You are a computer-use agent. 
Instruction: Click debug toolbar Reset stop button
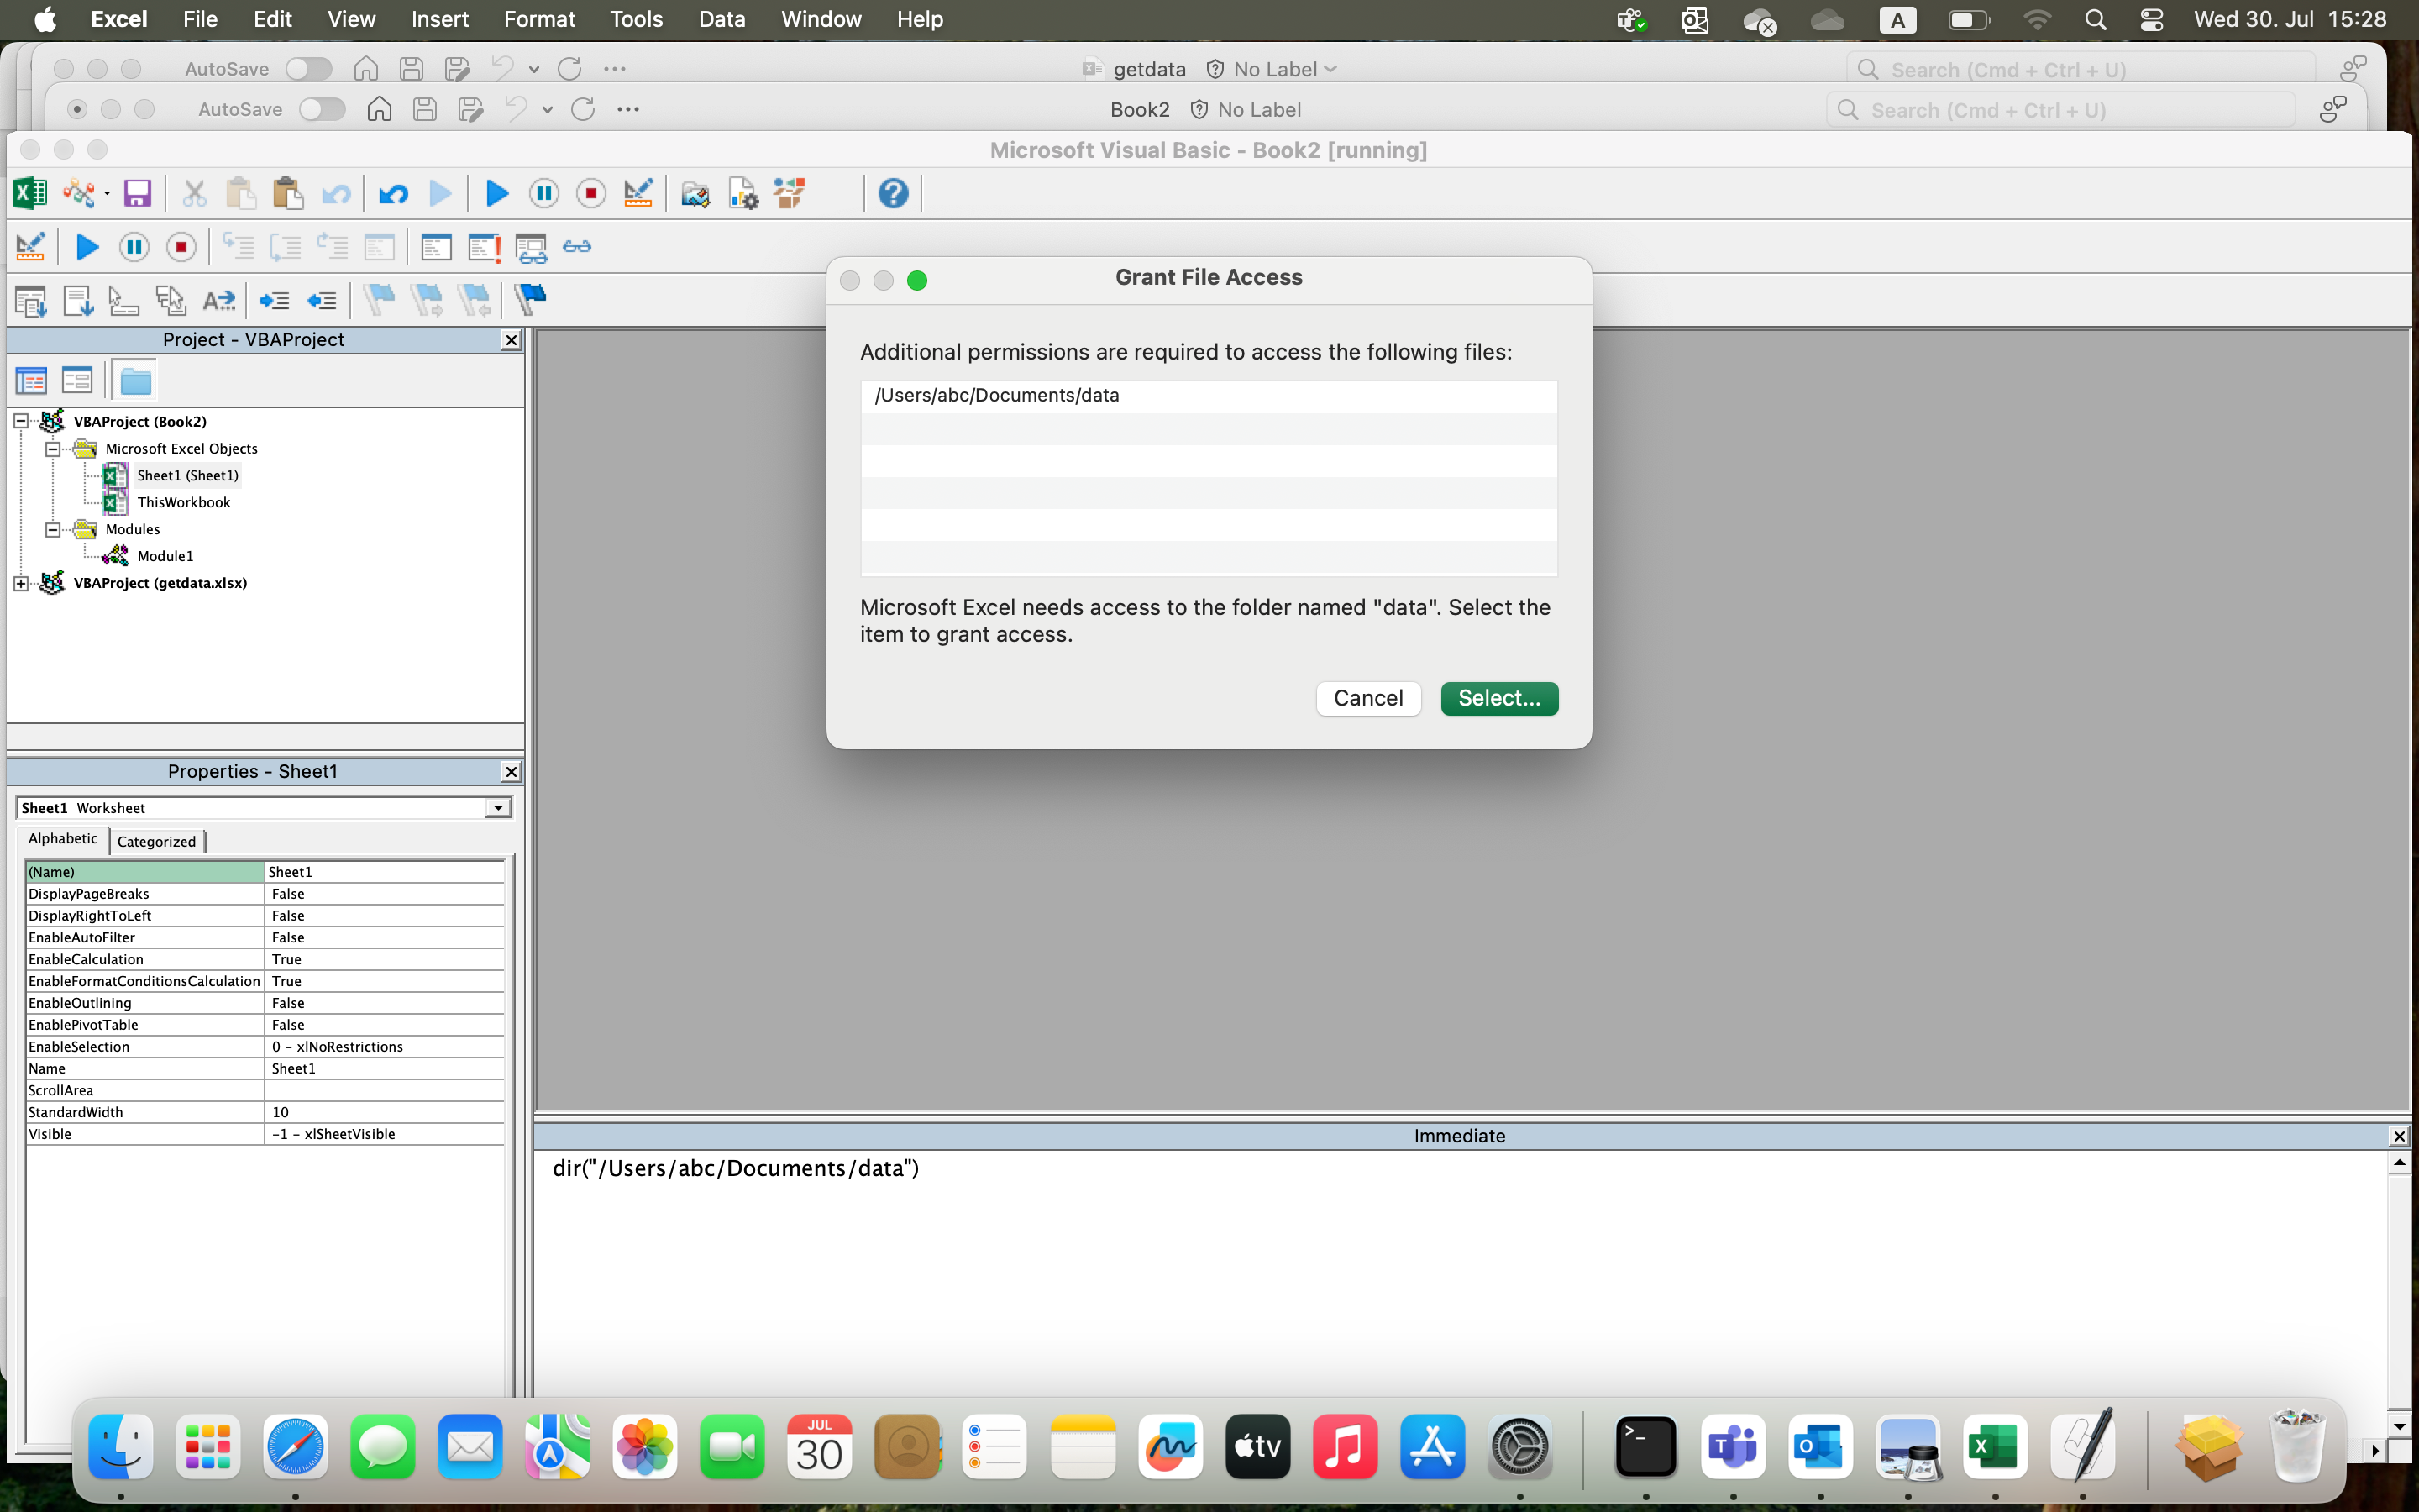(181, 247)
